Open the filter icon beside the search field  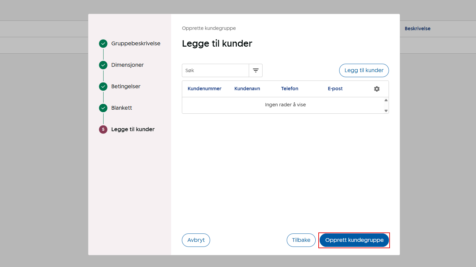tap(255, 70)
